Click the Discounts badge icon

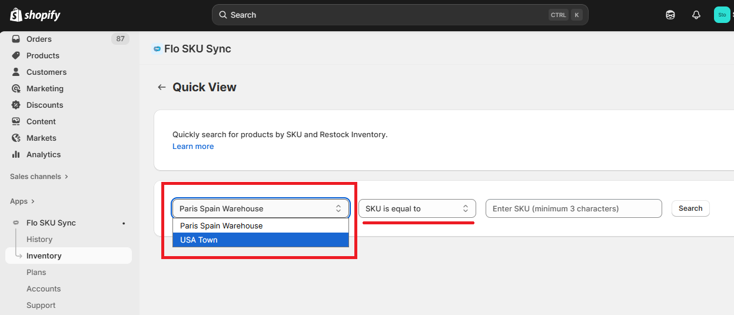(16, 105)
